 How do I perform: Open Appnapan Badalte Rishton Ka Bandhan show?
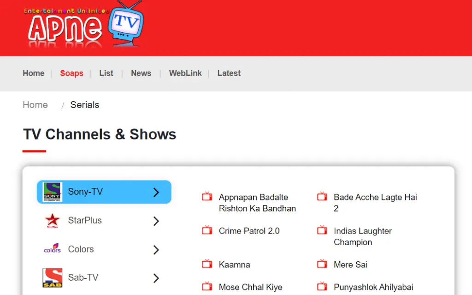257,203
